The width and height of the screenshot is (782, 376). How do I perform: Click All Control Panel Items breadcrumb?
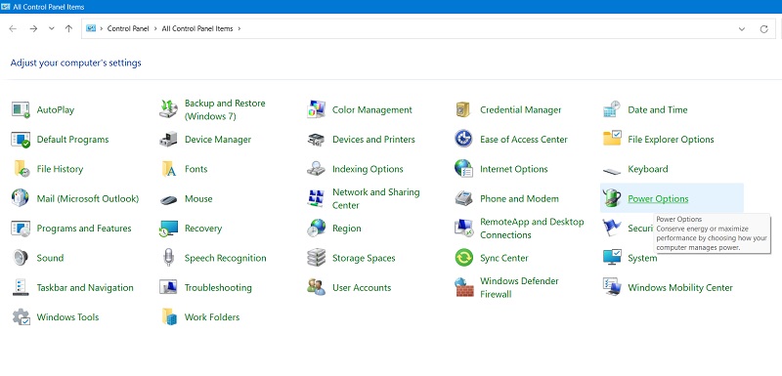[x=197, y=29]
